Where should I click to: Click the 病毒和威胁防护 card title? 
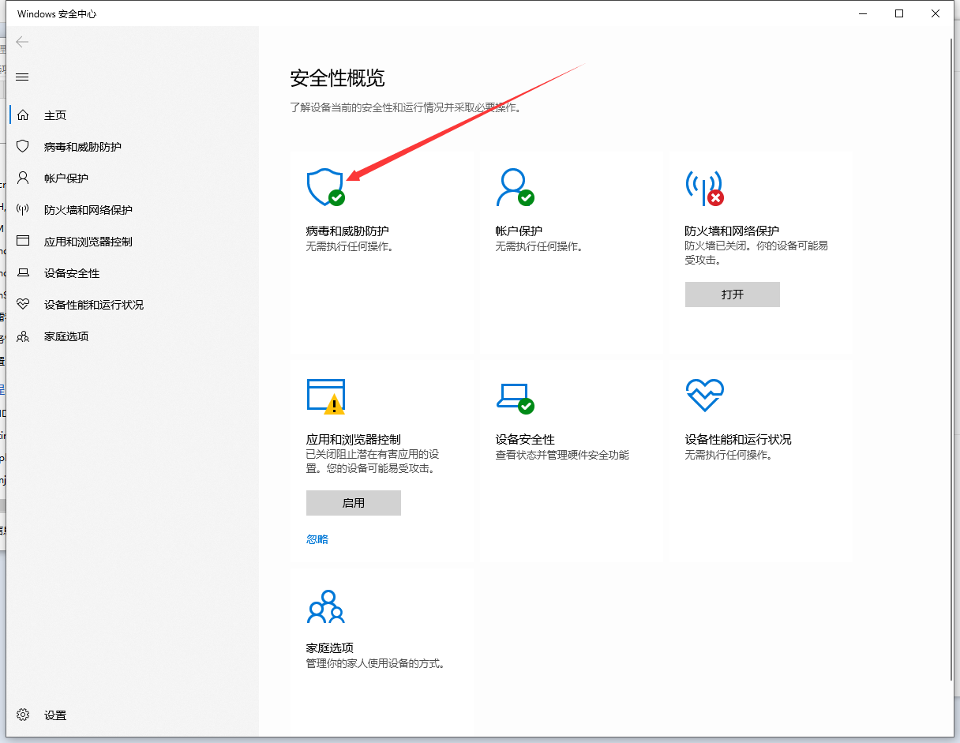point(347,231)
